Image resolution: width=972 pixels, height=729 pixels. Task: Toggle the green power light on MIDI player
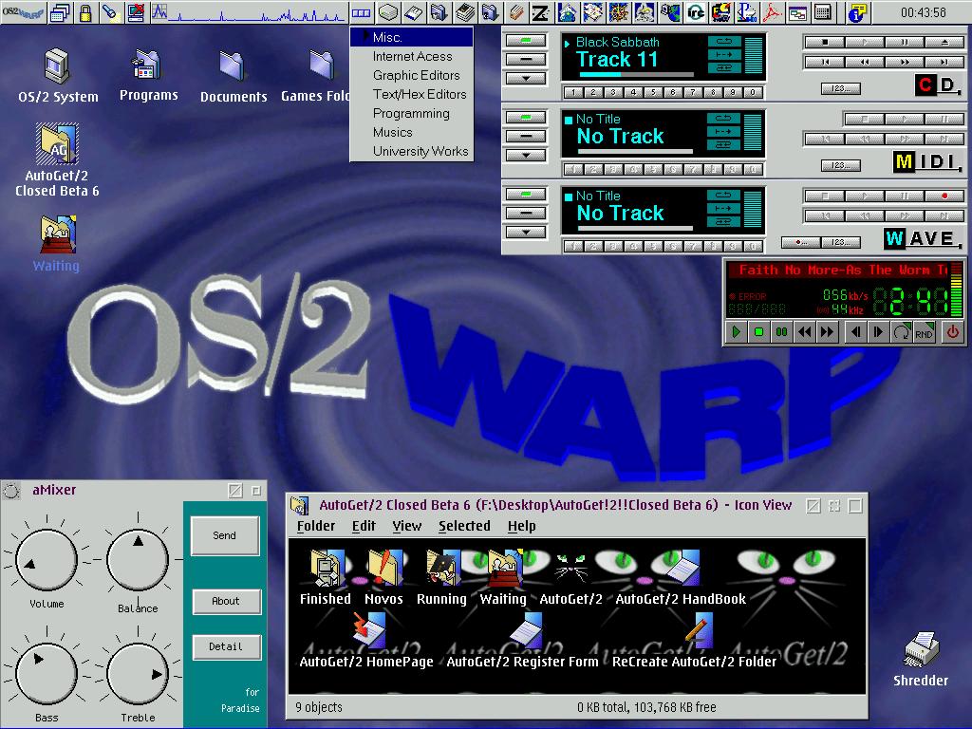coord(526,117)
